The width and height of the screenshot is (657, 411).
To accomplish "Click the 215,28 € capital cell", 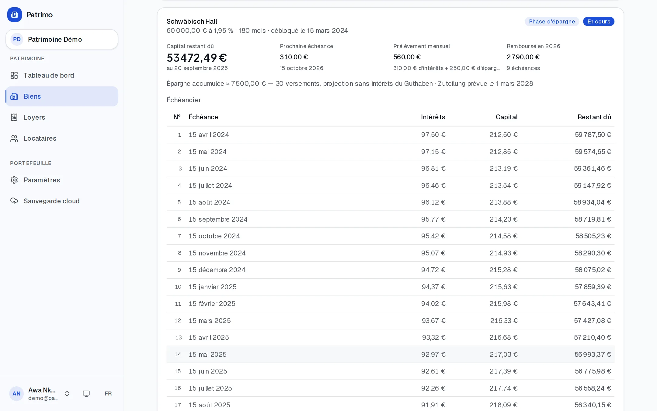I will 503,270.
